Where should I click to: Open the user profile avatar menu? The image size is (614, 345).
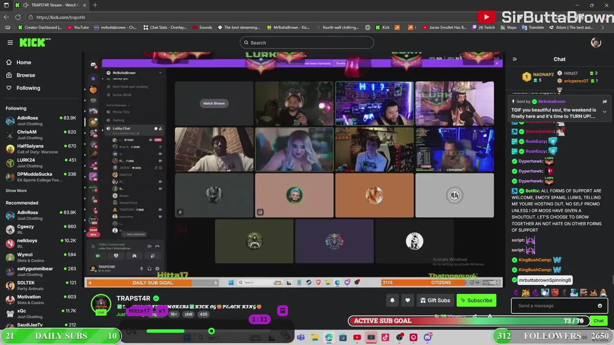(596, 43)
